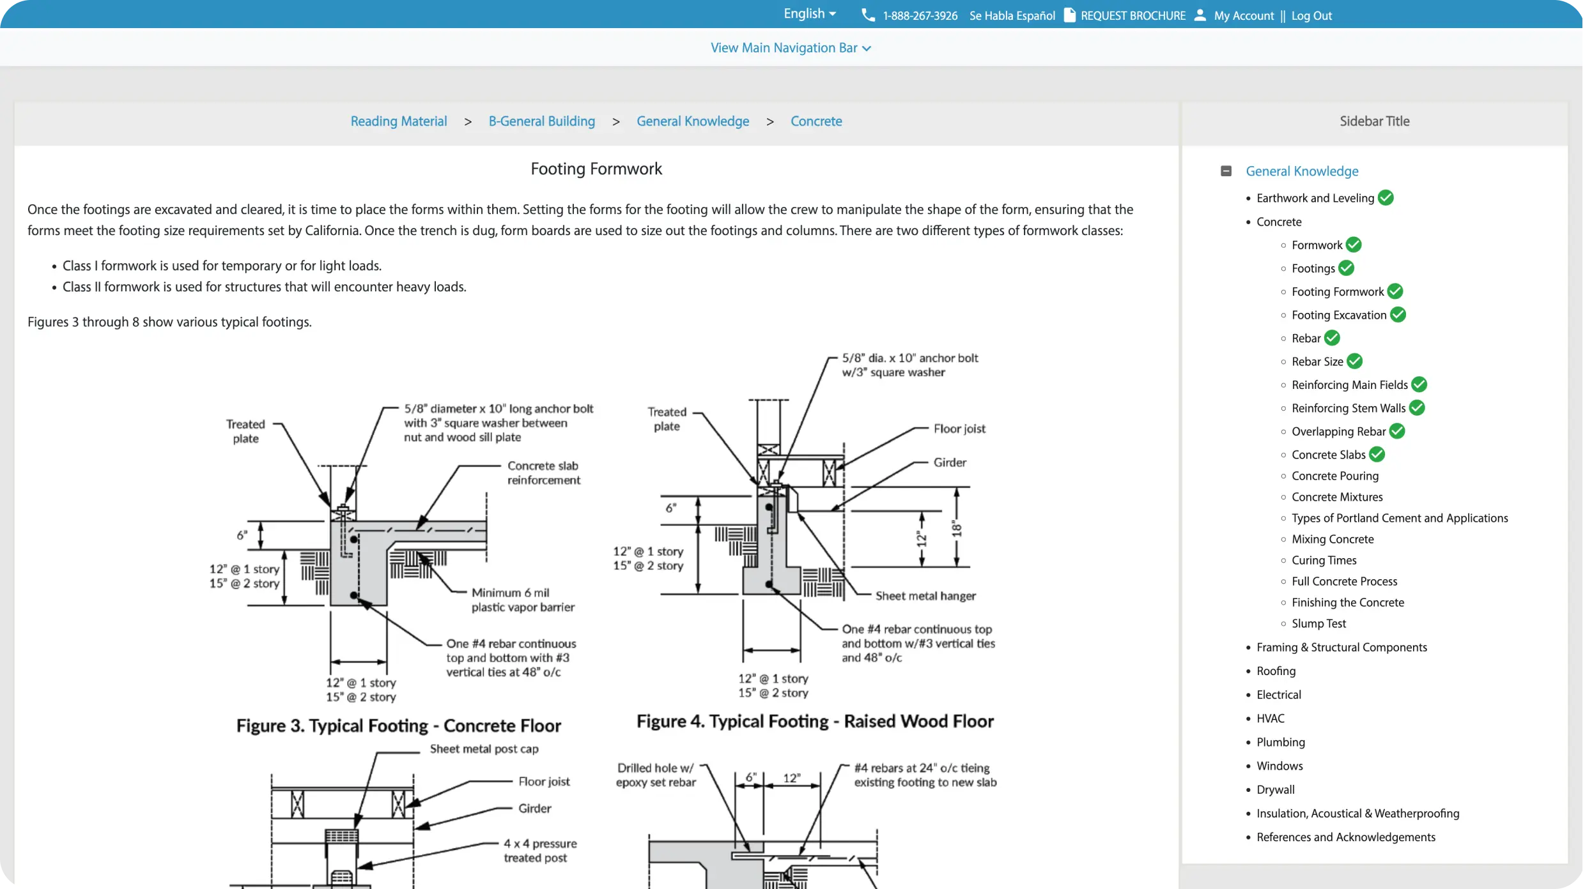Open the Concrete breadcrumb item
The height and width of the screenshot is (889, 1585).
[x=816, y=121]
